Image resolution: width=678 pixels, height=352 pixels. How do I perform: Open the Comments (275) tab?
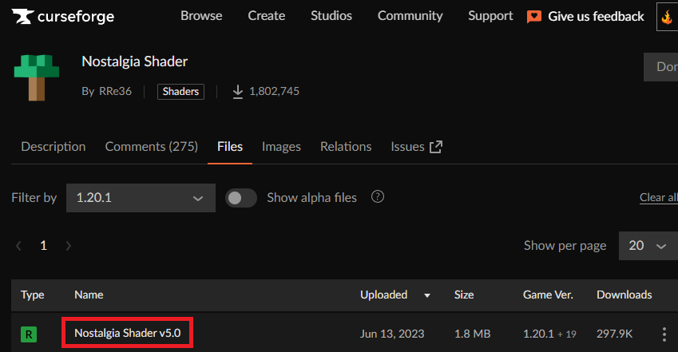point(151,147)
